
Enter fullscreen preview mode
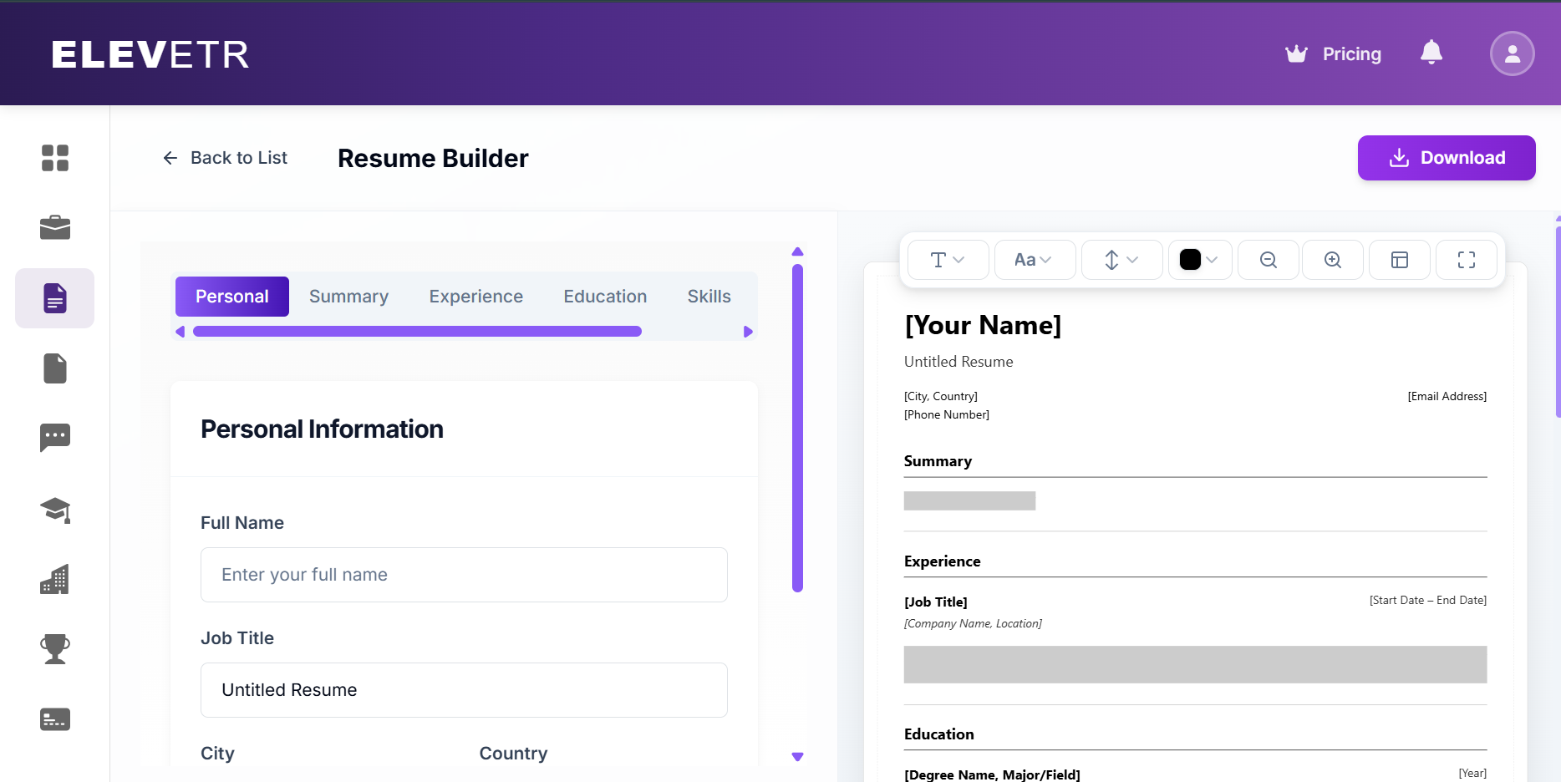pos(1466,260)
